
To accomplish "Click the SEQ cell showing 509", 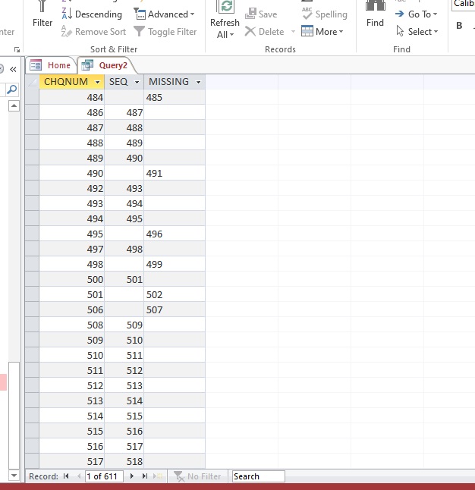I will coord(124,325).
